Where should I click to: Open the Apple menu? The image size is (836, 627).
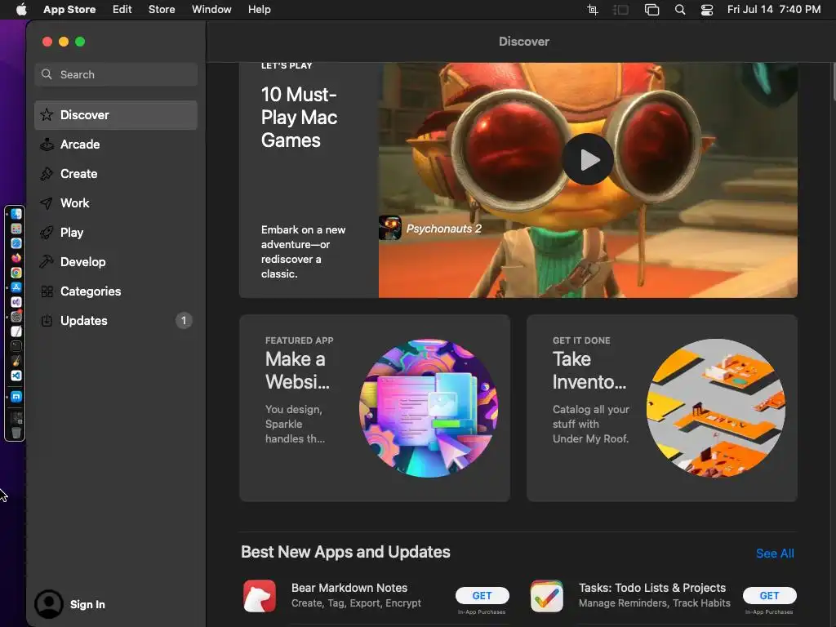20,10
